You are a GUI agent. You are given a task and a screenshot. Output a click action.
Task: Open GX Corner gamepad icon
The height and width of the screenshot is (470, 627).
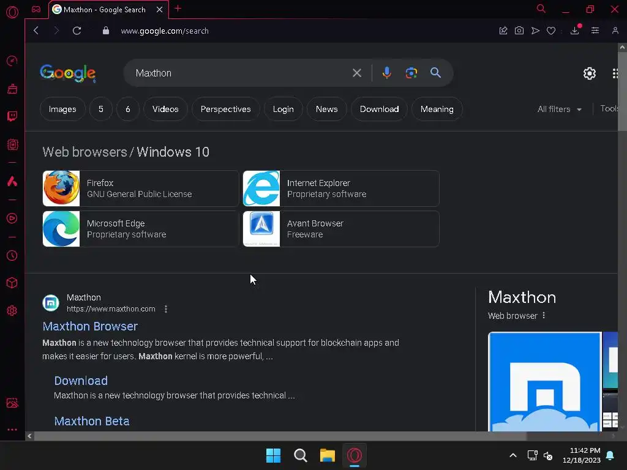pos(36,9)
